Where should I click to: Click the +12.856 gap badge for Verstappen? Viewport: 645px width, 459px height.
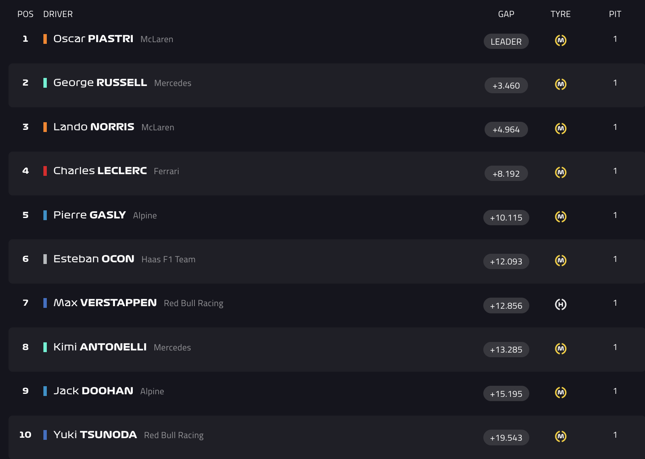[506, 305]
